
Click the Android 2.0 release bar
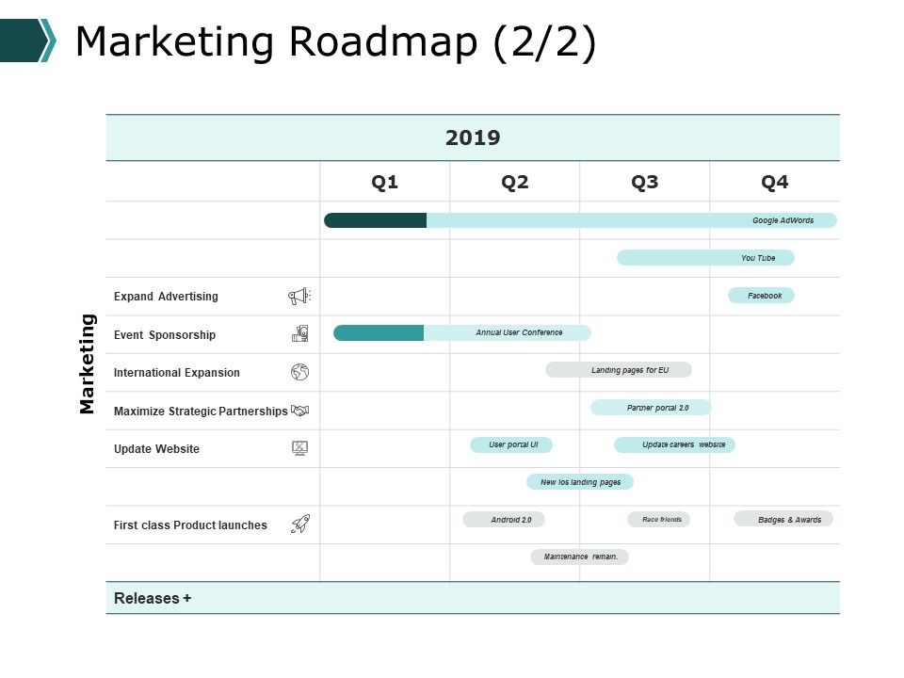504,520
